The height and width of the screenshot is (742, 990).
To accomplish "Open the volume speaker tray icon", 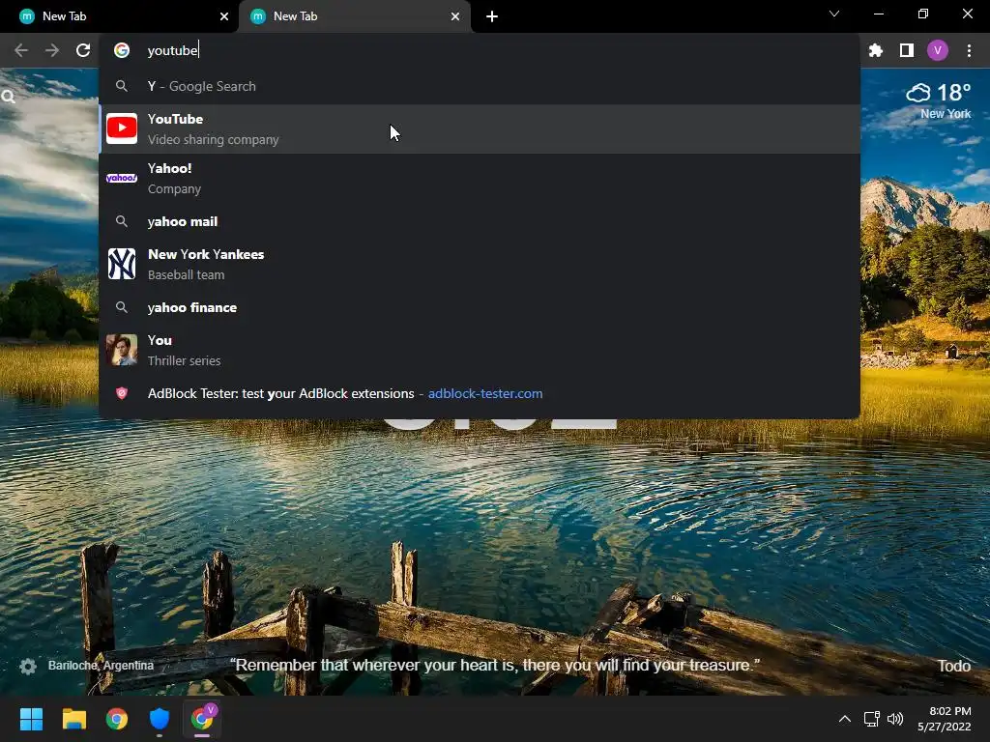I will pos(895,719).
